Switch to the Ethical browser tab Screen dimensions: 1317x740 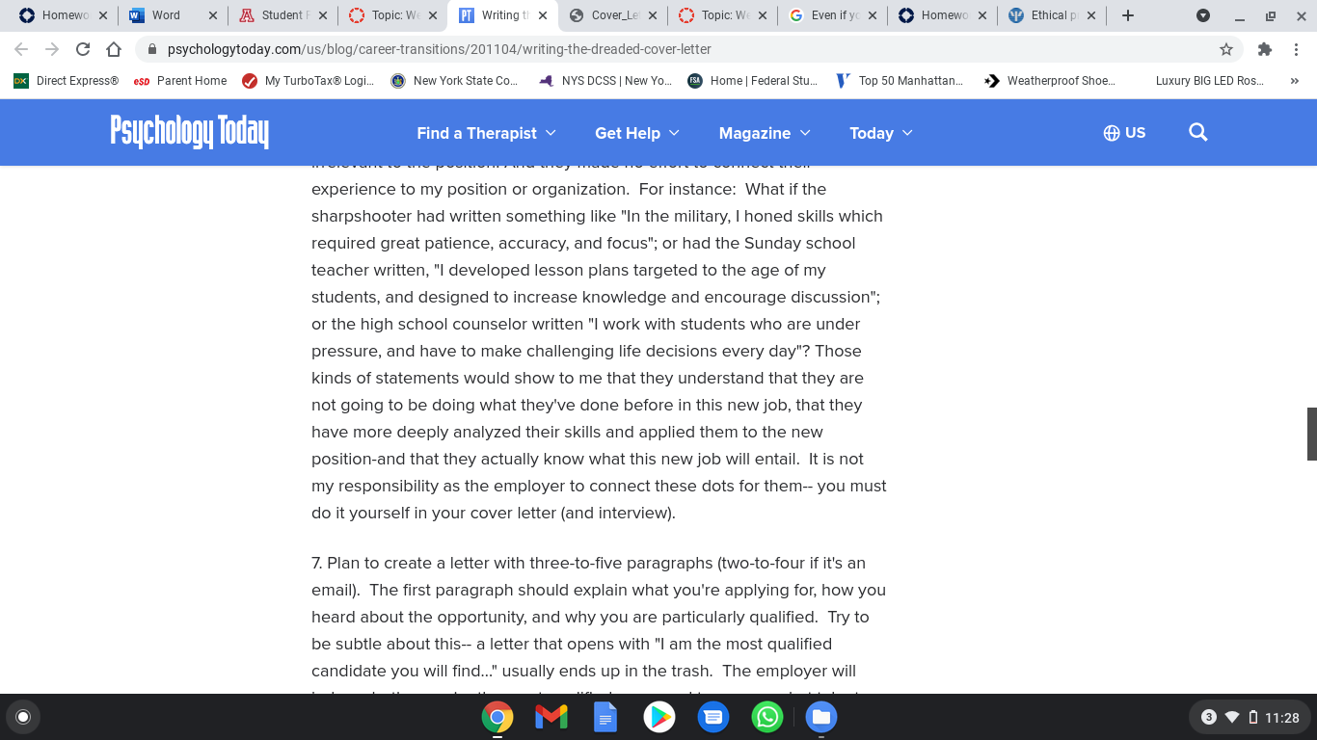(x=1053, y=15)
